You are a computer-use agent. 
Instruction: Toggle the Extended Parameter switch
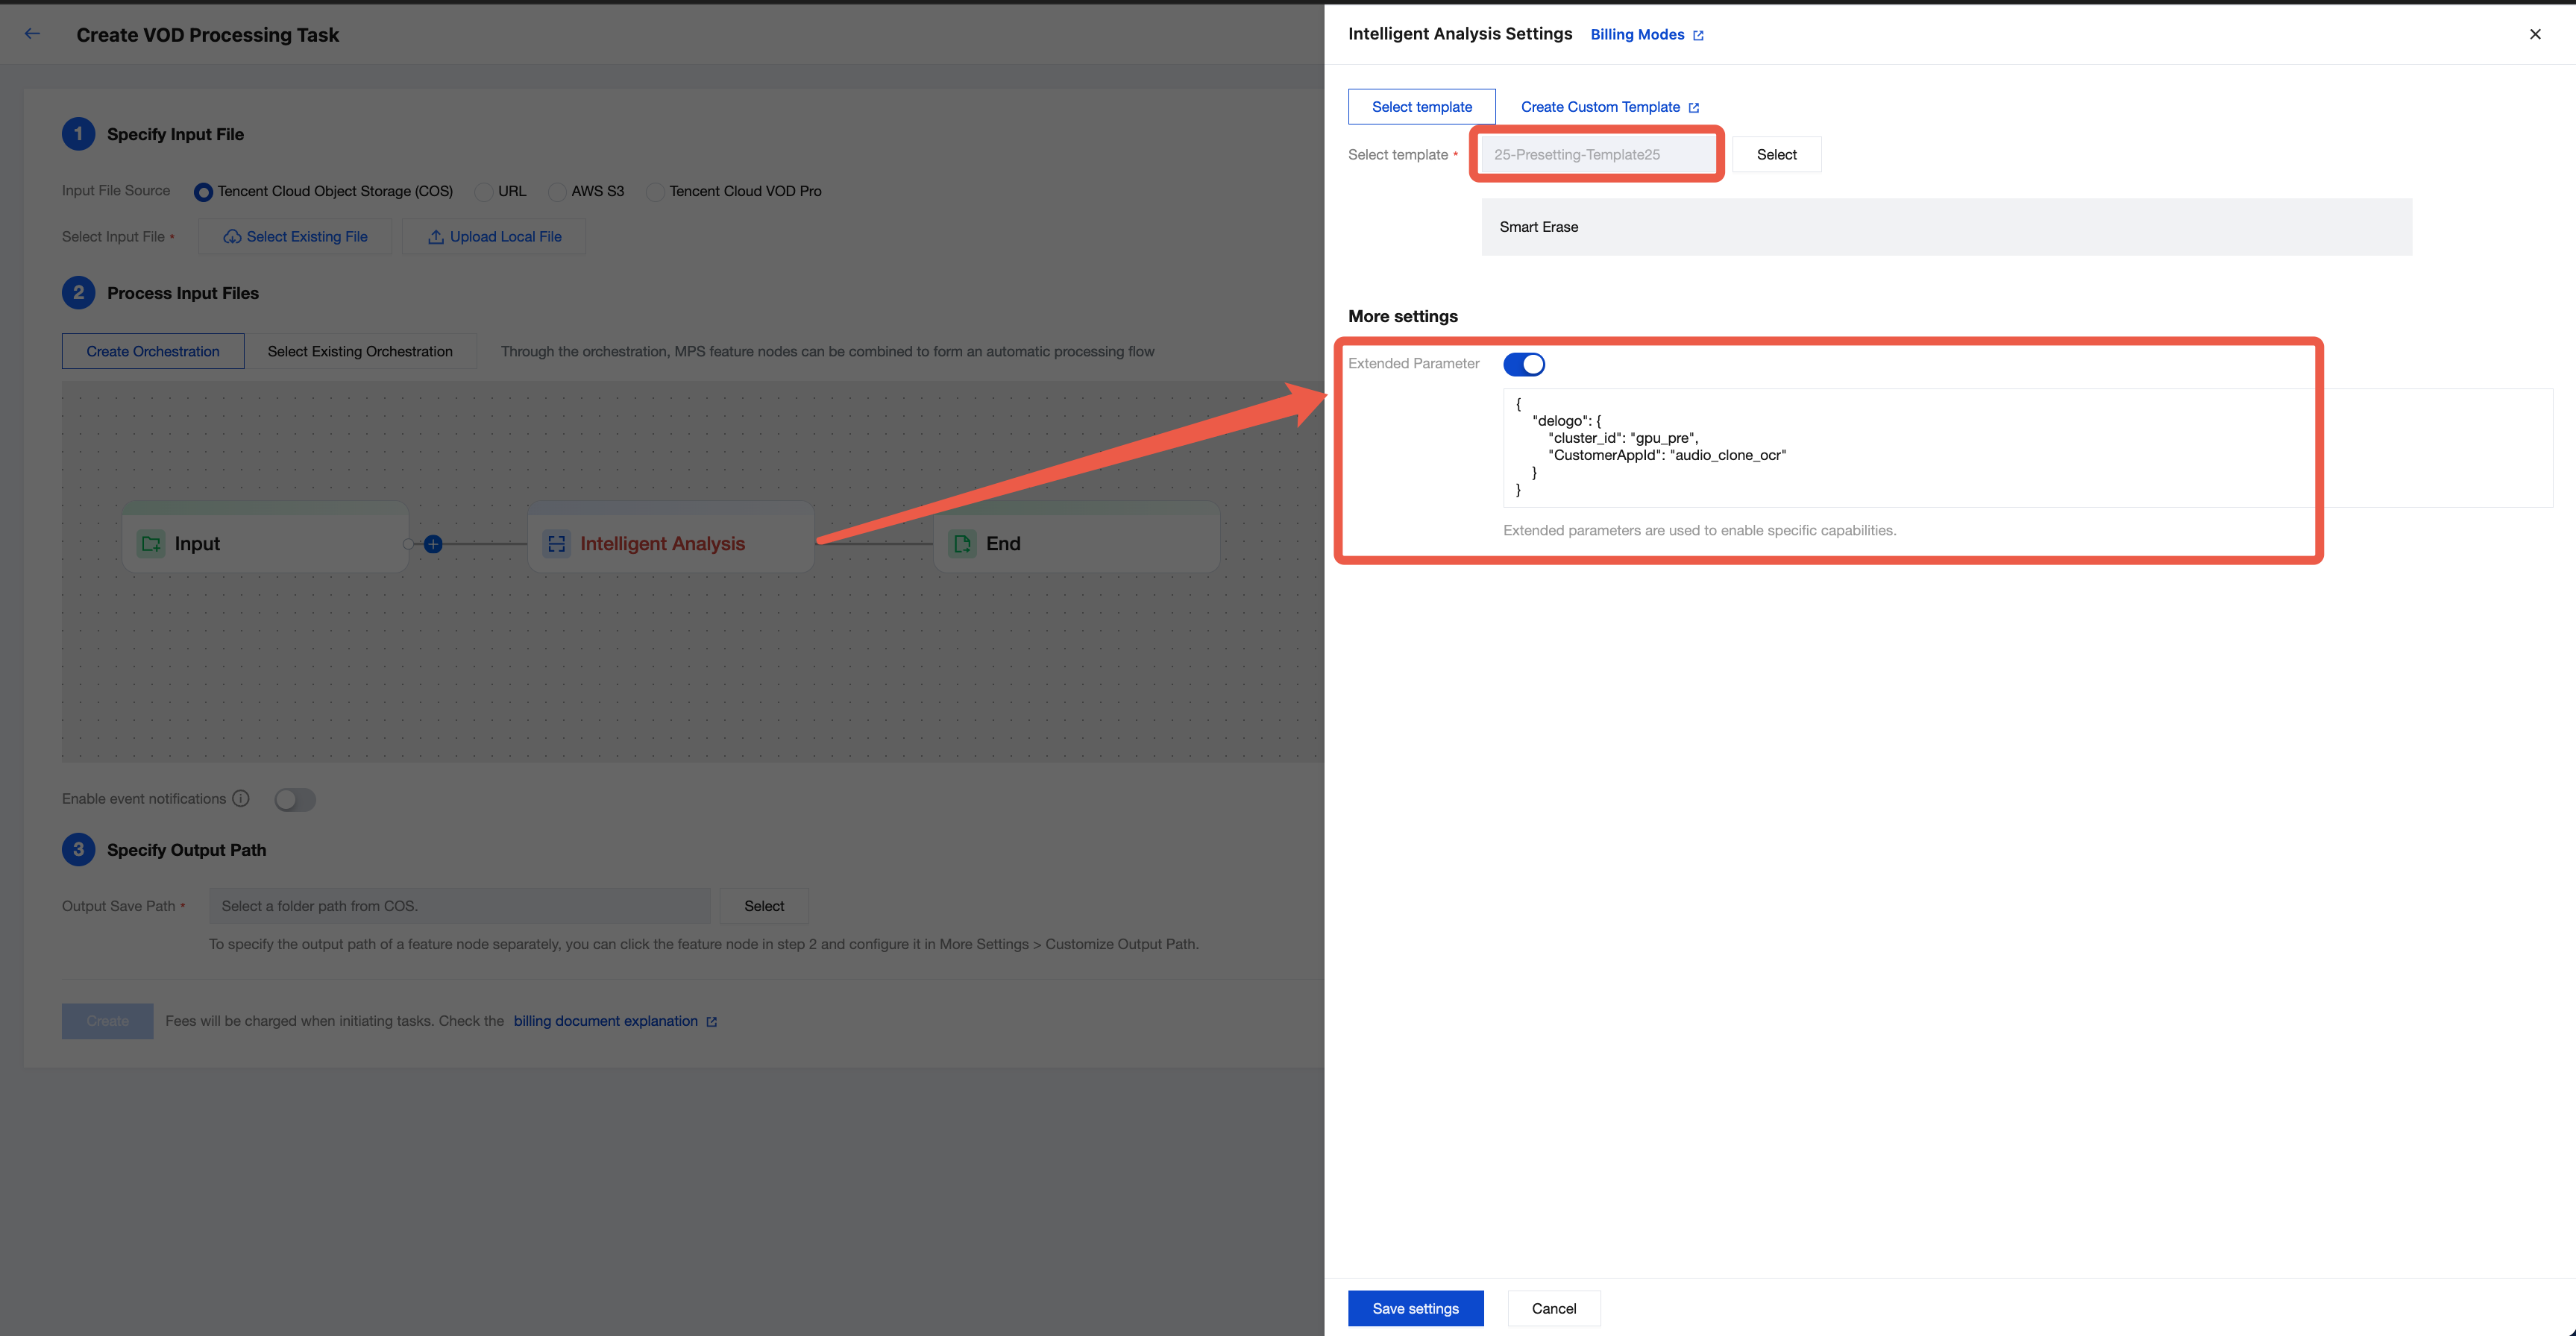point(1523,364)
